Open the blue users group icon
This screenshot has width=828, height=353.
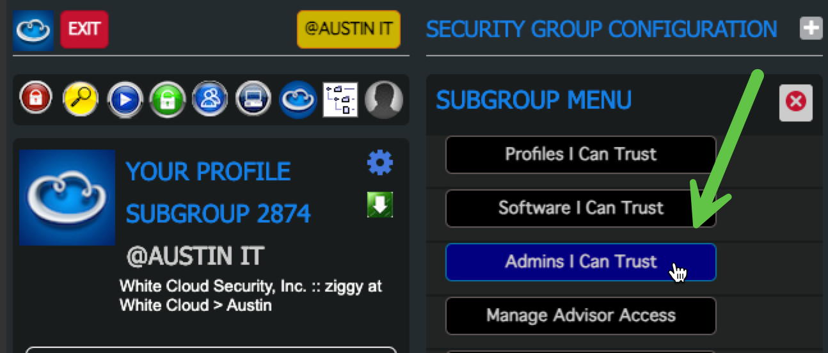tap(211, 100)
